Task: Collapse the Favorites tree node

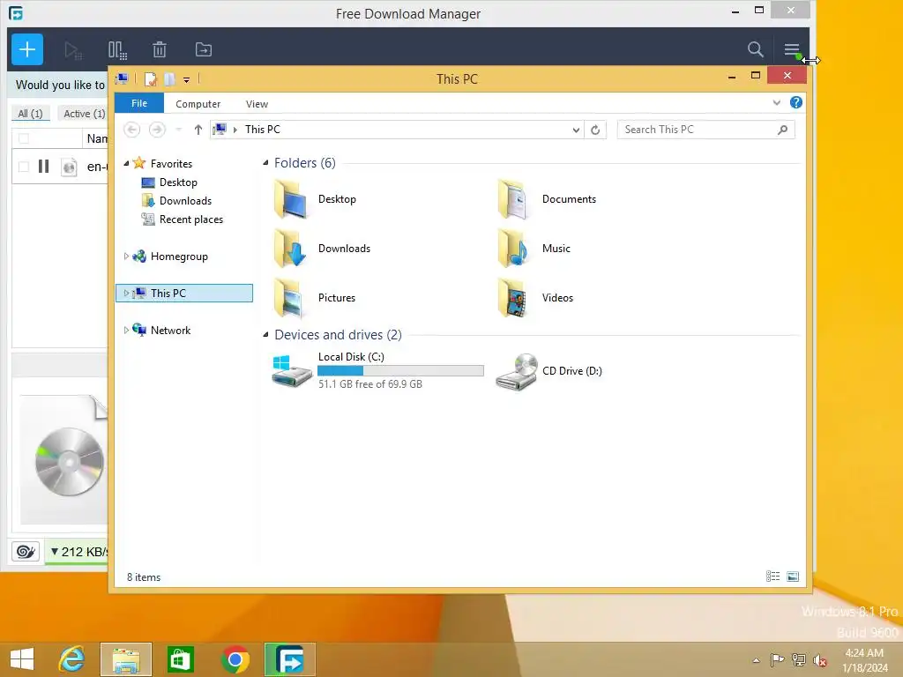Action: point(126,163)
